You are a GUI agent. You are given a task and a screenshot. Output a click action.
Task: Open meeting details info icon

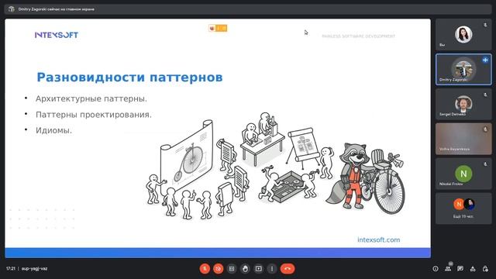pos(436,269)
